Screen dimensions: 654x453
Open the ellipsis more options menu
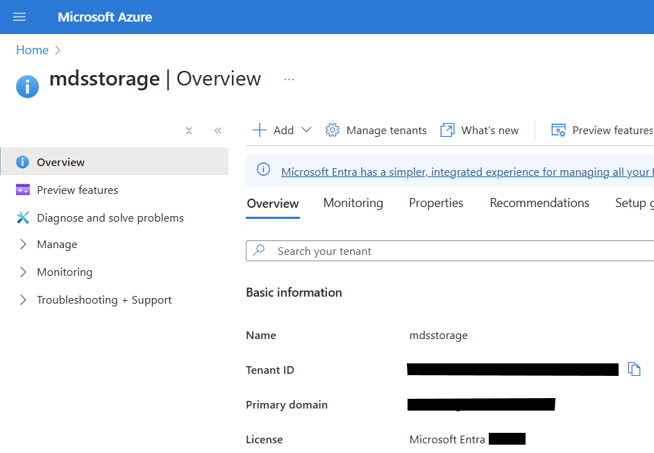click(x=289, y=79)
